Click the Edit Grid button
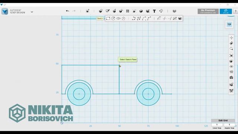This screenshot has width=238, height=134. tap(223, 121)
